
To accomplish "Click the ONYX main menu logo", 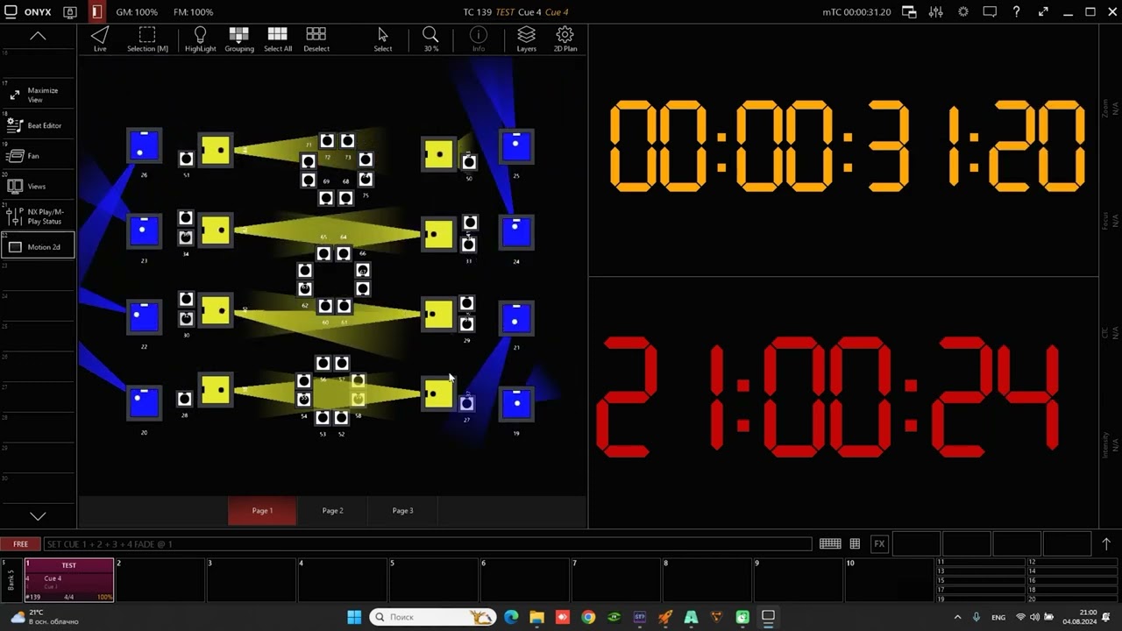I will [x=27, y=12].
